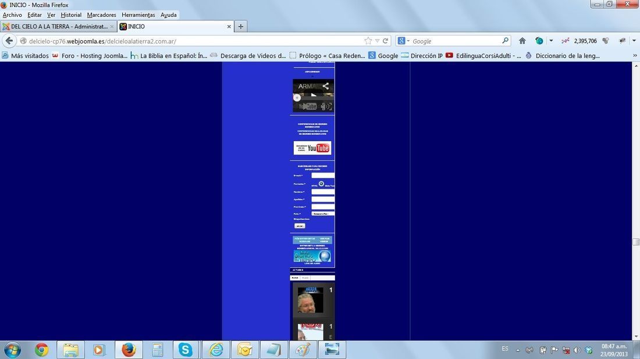Launch Chrome from the taskbar
The height and width of the screenshot is (359, 640).
41,350
